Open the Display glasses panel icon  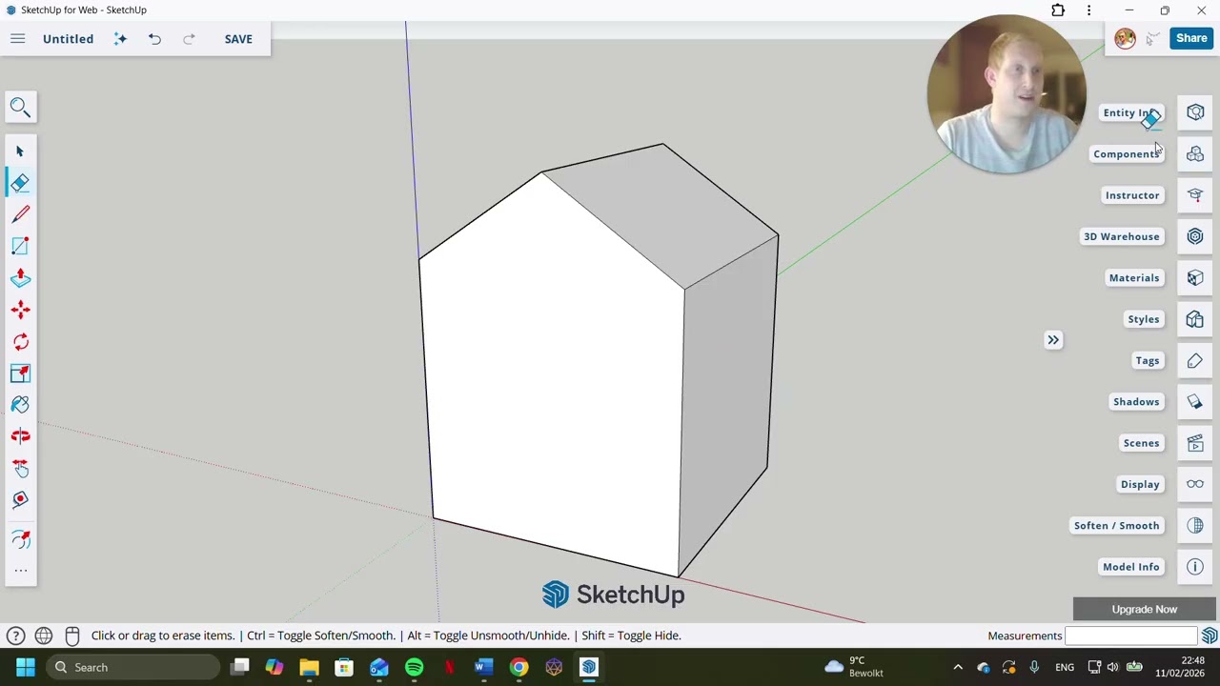pos(1195,484)
